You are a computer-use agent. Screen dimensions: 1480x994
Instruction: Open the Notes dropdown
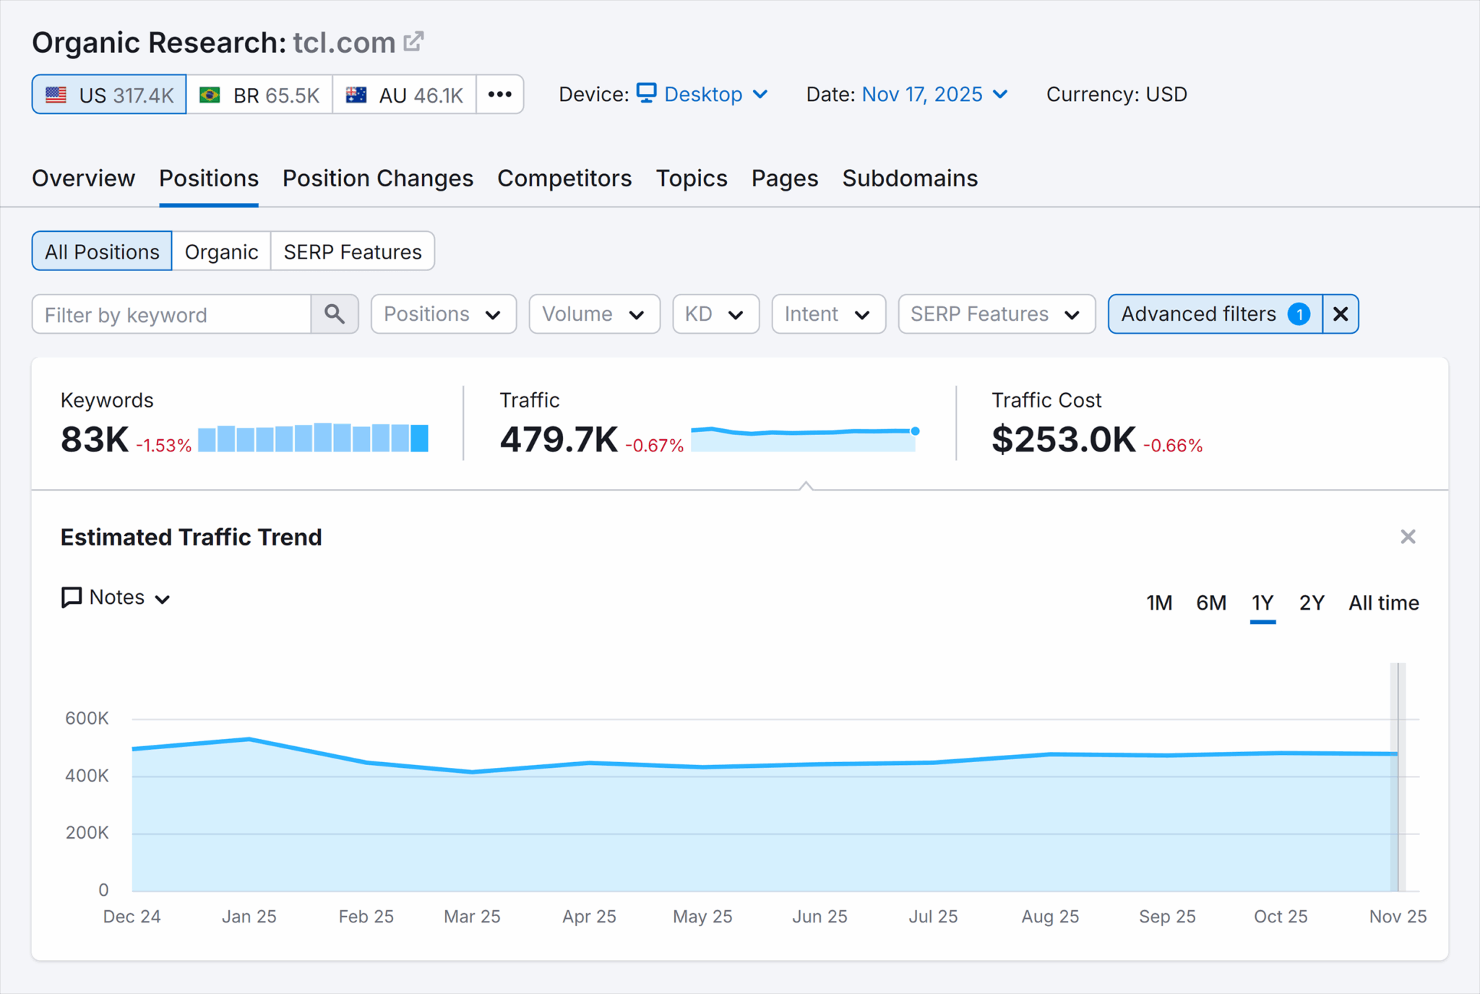[x=116, y=597]
